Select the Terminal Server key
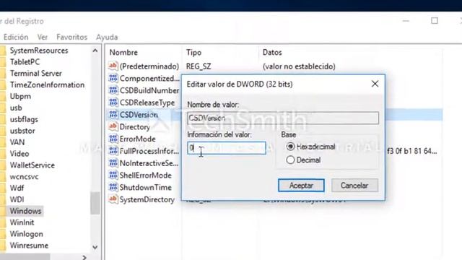The height and width of the screenshot is (260, 462). point(36,74)
